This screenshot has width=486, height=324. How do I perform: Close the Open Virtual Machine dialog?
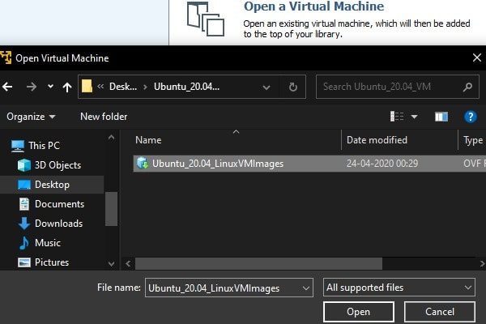coord(477,58)
